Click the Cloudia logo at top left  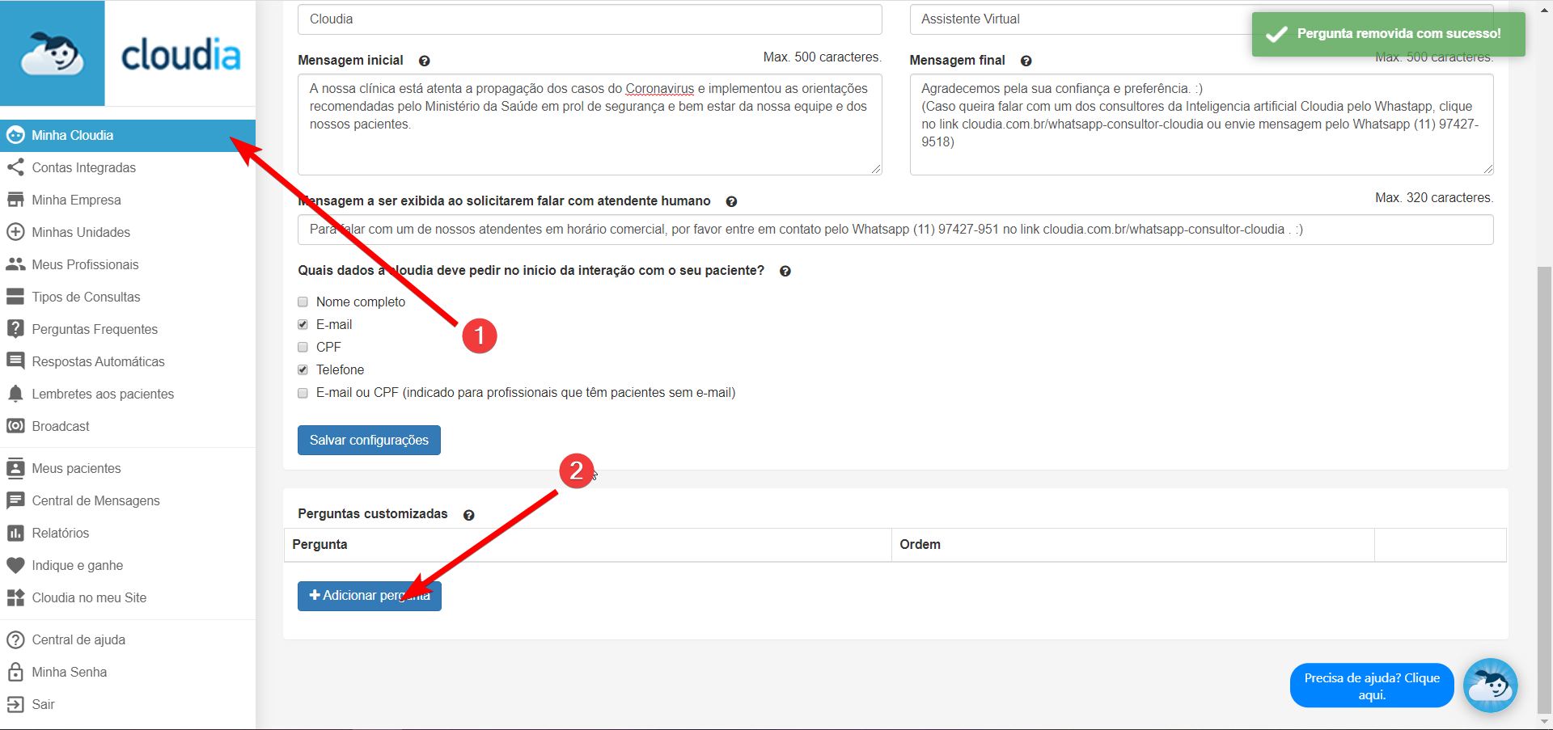click(x=128, y=53)
